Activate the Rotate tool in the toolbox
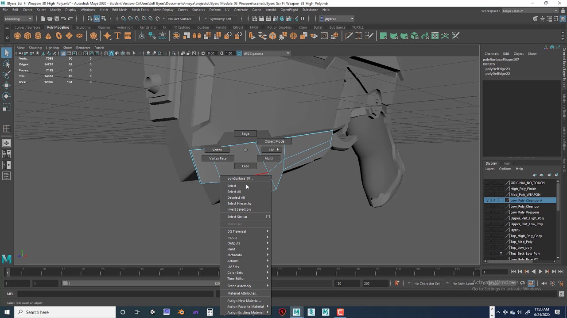The height and width of the screenshot is (318, 567). tap(7, 96)
